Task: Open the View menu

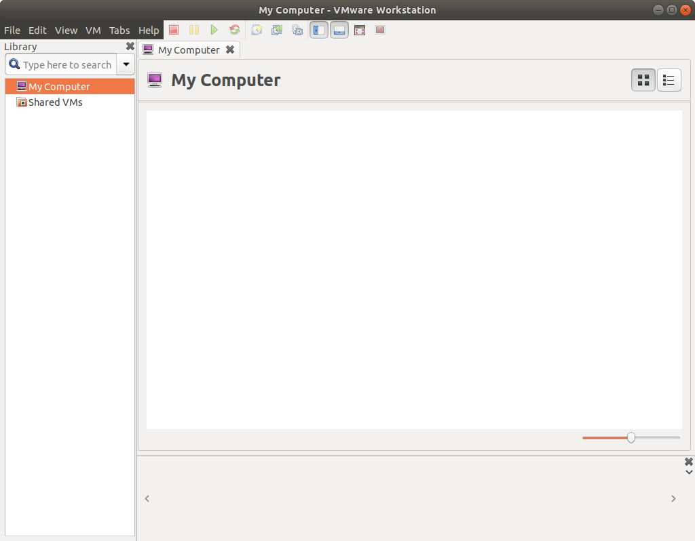Action: 66,31
